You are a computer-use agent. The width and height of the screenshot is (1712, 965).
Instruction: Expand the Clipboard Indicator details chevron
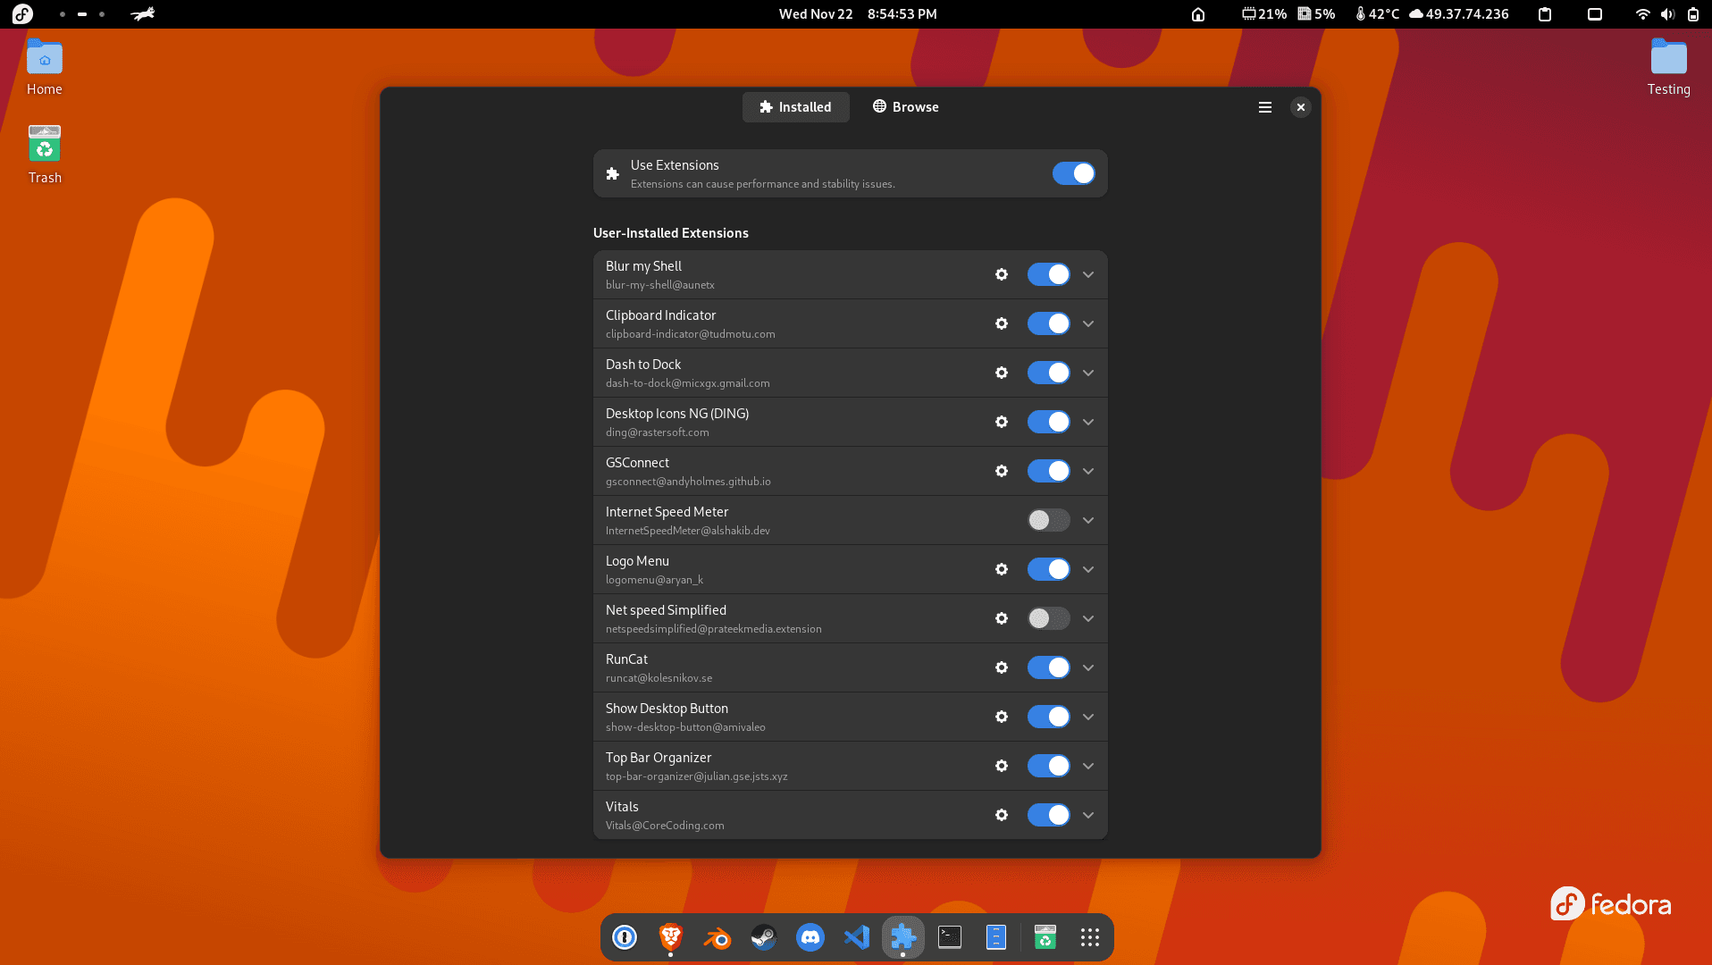(1088, 323)
